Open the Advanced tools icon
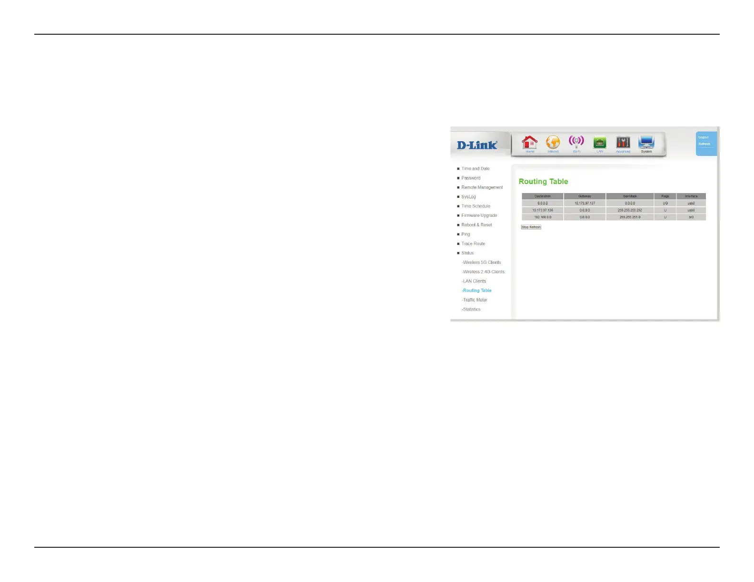The image size is (754, 582). click(x=623, y=144)
